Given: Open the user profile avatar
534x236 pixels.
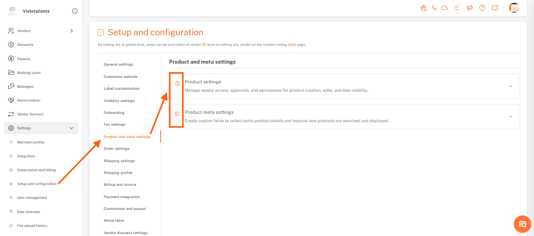Looking at the screenshot, I should [x=514, y=8].
